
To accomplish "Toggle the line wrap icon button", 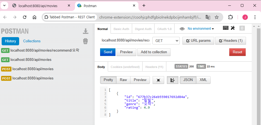I will (172, 80).
